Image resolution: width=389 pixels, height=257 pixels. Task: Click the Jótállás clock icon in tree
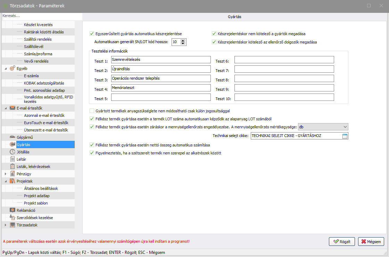(12, 152)
